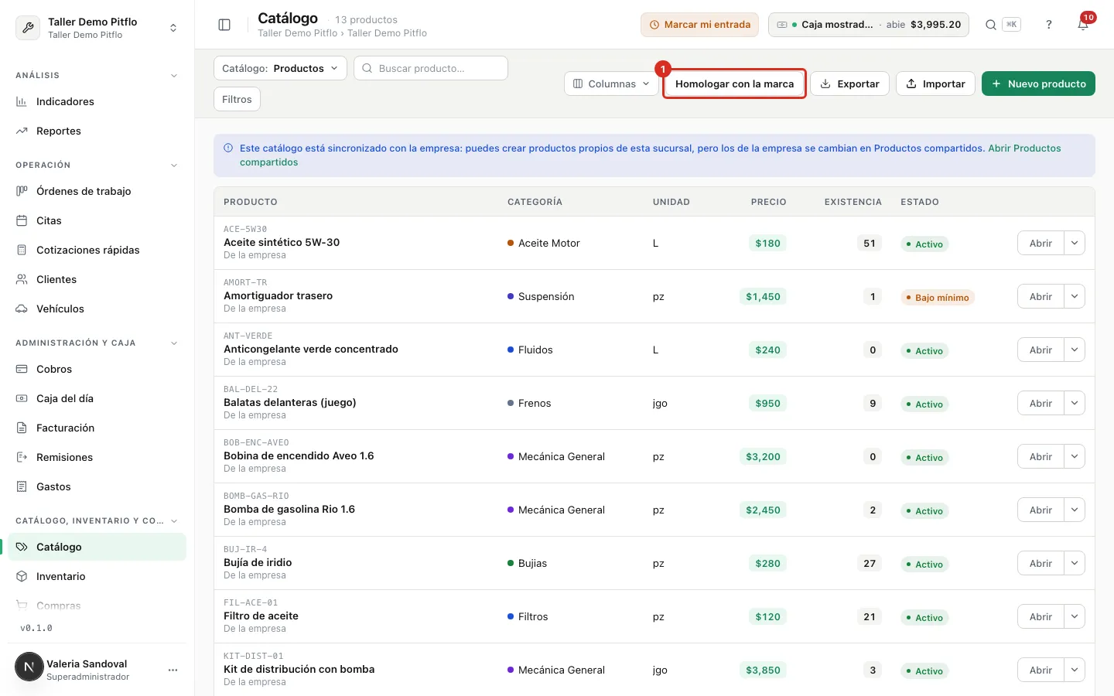The height and width of the screenshot is (696, 1114).
Task: Click the Gastos receipt icon in sidebar
Action: tap(22, 486)
